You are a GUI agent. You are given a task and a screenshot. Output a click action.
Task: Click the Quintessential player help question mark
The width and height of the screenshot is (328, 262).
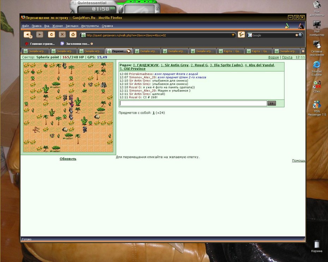(153, 2)
